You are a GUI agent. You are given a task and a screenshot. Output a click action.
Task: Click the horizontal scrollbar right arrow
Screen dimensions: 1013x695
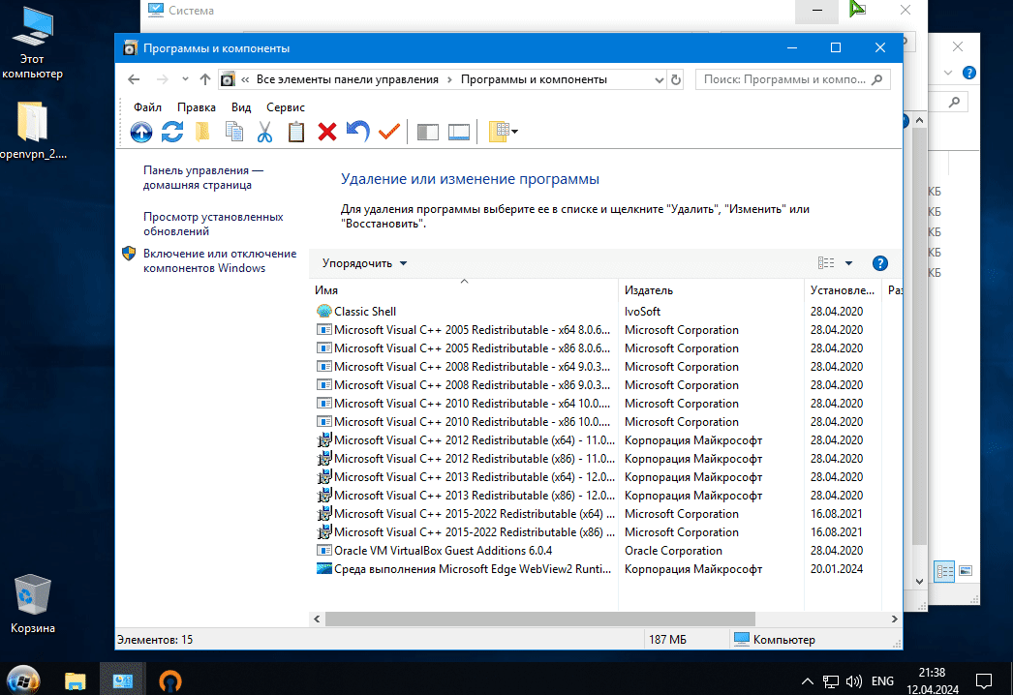point(894,619)
